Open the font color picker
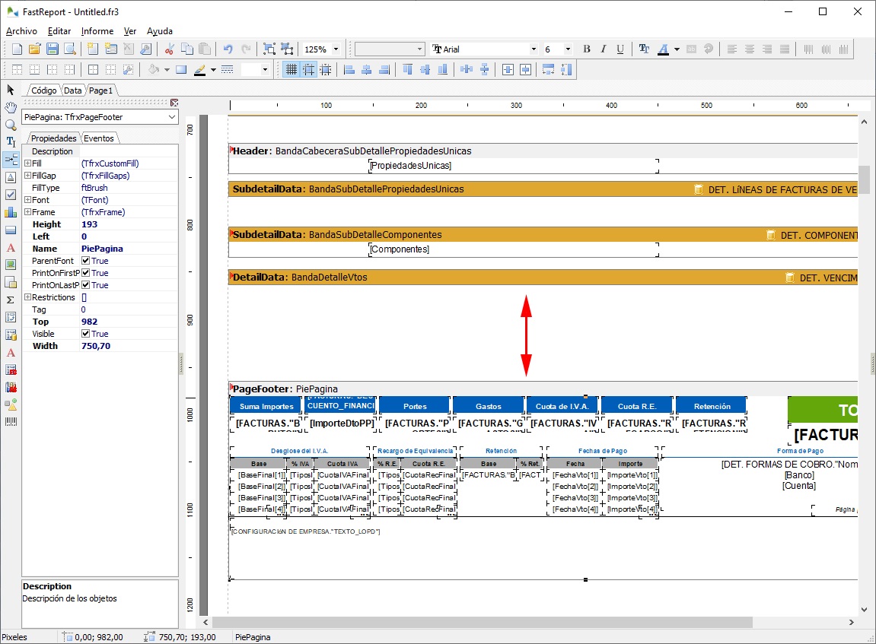Screen dimensions: 876x644 tap(677, 49)
